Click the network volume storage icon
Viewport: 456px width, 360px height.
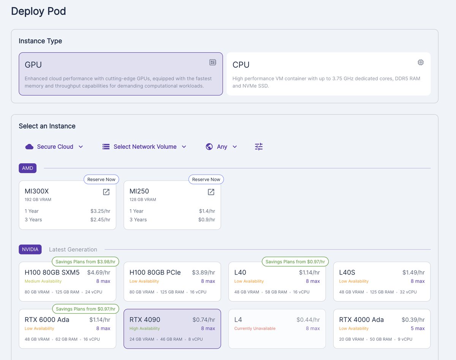pyautogui.click(x=106, y=147)
